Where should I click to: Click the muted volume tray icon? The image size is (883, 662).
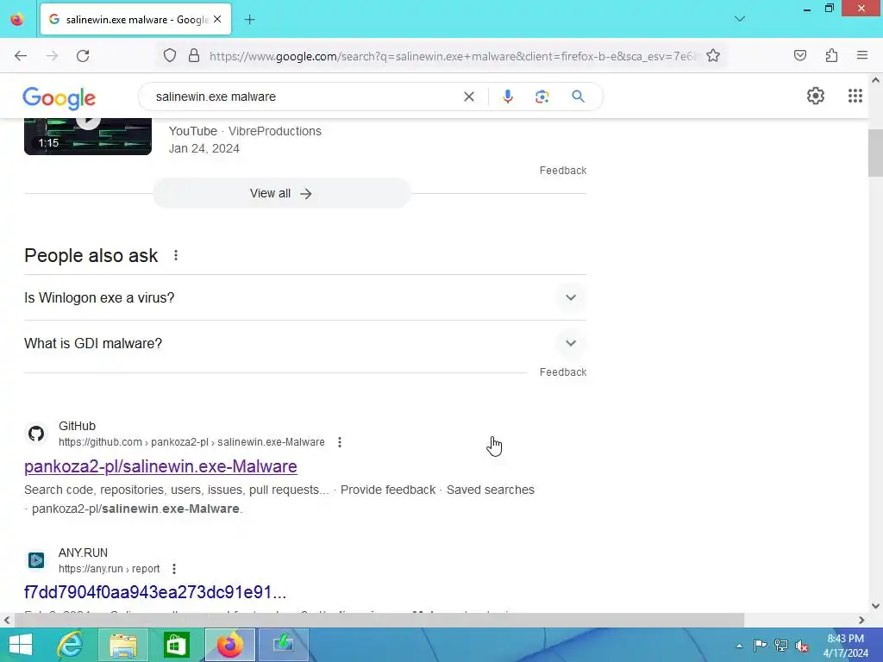click(x=802, y=646)
